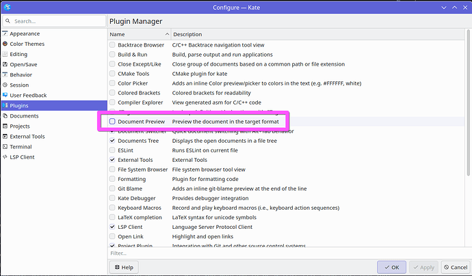
Task: Toggle the ESLint plugin checkbox
Action: point(112,150)
